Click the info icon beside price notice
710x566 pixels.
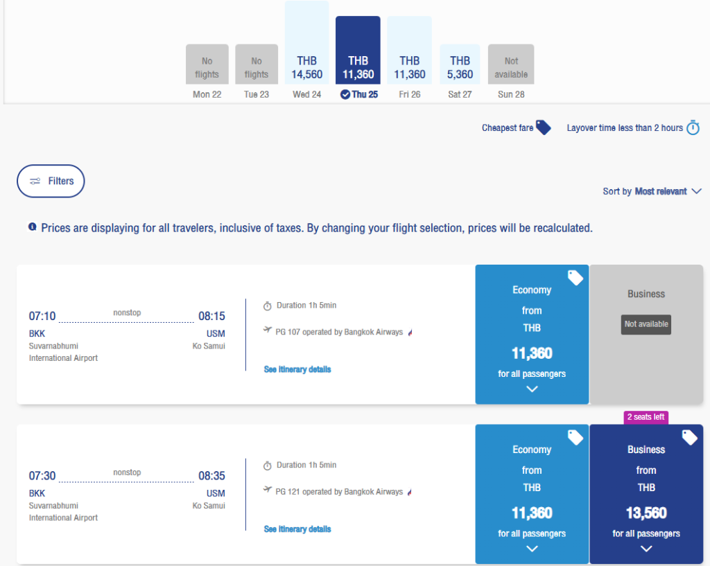[x=32, y=227]
